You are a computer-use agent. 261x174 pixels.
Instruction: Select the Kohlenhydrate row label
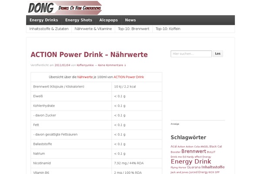pos(44,106)
